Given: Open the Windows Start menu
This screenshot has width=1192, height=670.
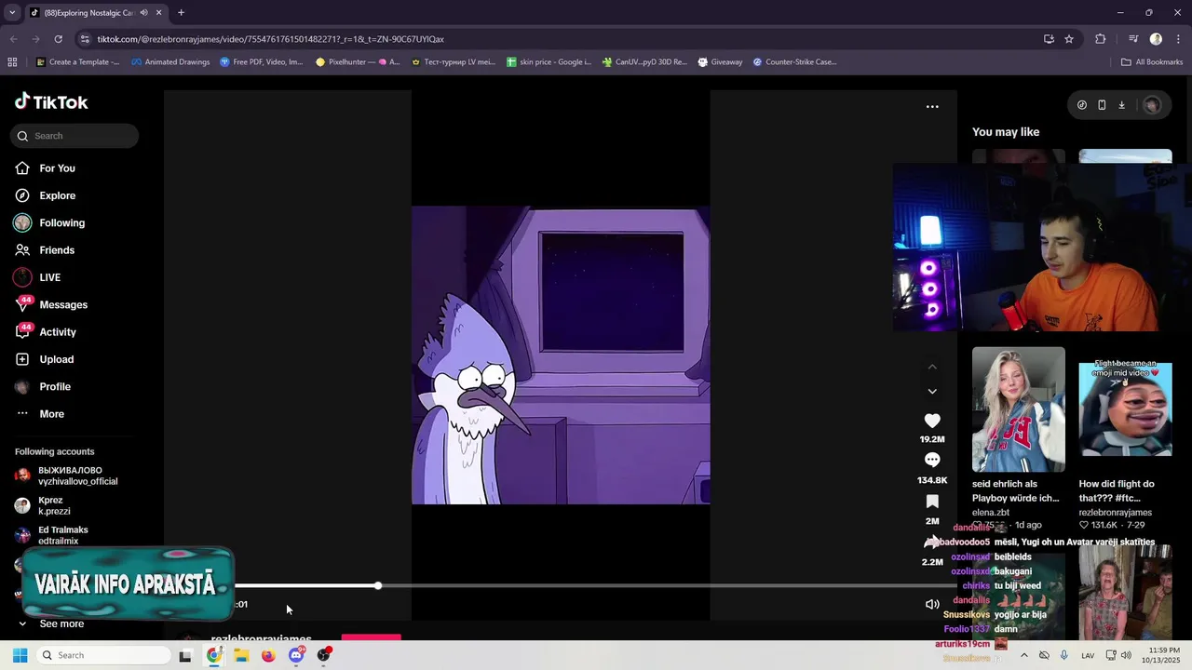Looking at the screenshot, I should click(x=20, y=655).
